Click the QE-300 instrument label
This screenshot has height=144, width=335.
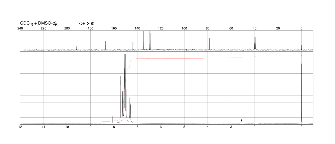click(87, 24)
